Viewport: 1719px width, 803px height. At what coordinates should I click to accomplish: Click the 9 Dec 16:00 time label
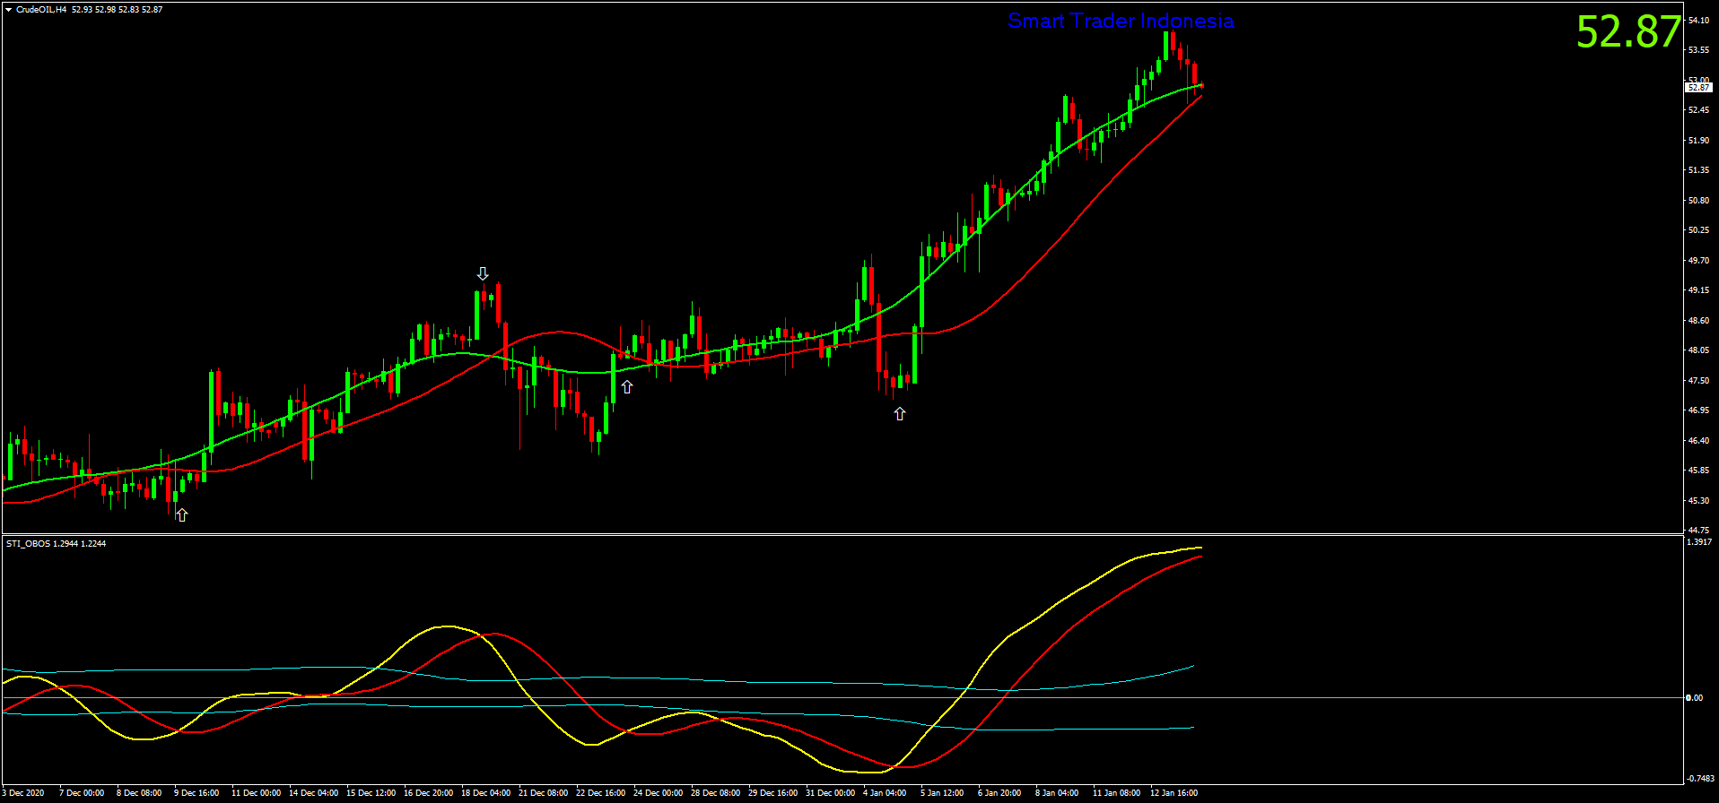(196, 793)
